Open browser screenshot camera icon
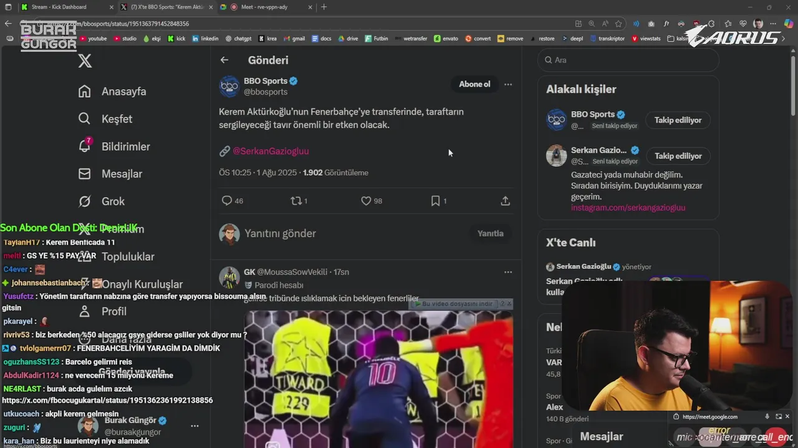Image resolution: width=798 pixels, height=448 pixels. pyautogui.click(x=651, y=24)
